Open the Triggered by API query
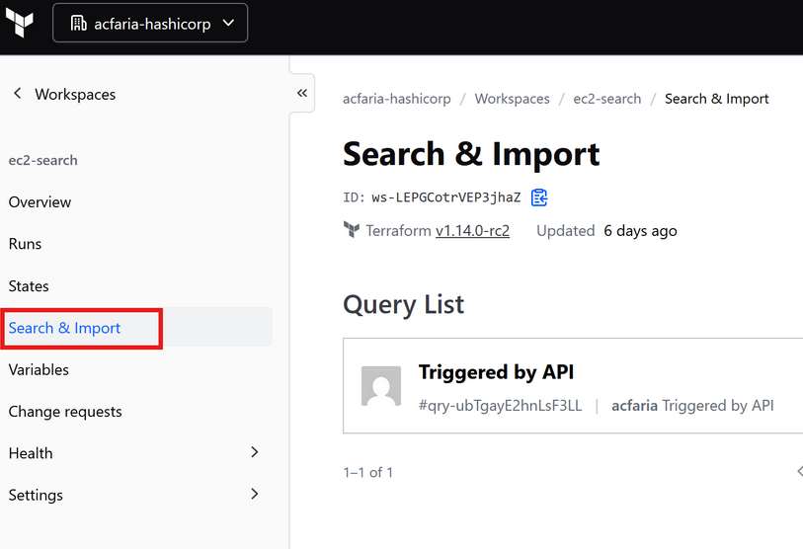This screenshot has height=549, width=803. click(x=496, y=372)
